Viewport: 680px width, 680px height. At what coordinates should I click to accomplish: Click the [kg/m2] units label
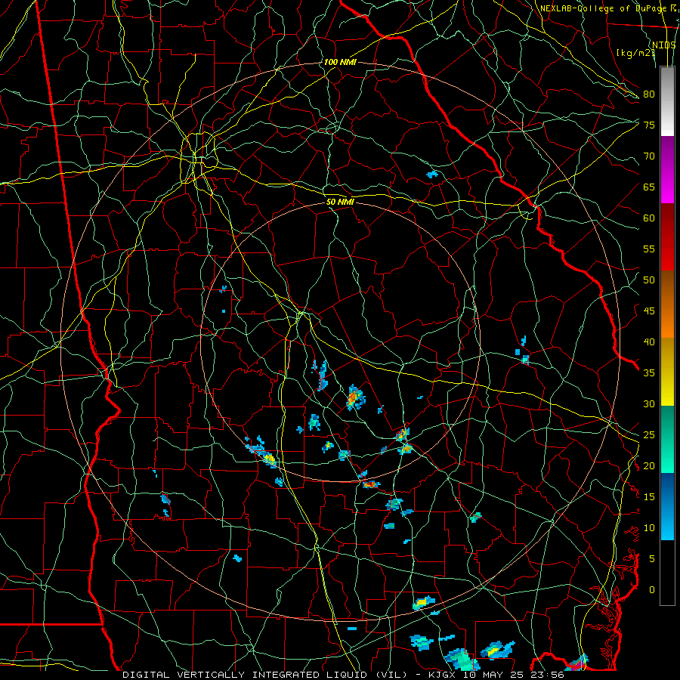(635, 52)
